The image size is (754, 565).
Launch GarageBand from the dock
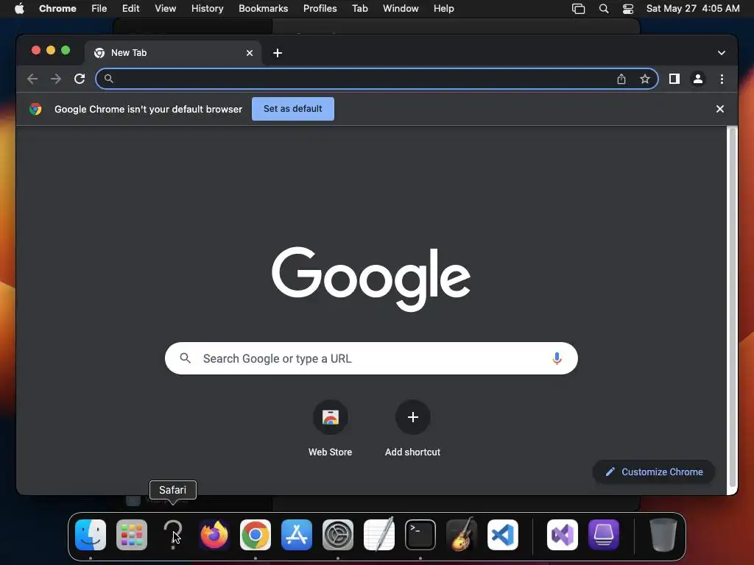462,535
